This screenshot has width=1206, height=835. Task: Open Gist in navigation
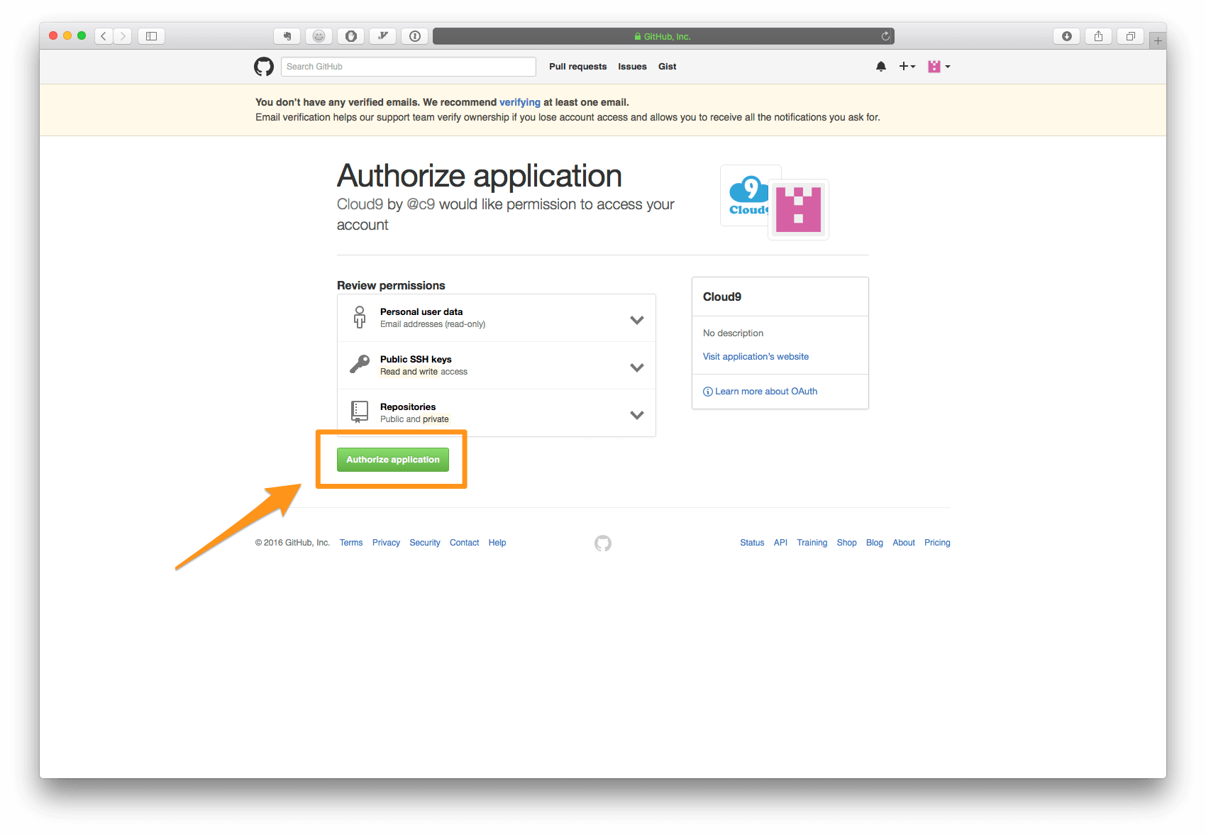point(668,67)
